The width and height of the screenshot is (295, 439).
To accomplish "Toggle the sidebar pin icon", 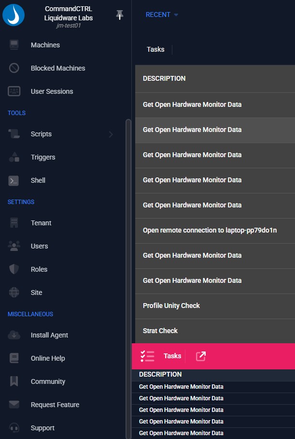I will 120,15.
